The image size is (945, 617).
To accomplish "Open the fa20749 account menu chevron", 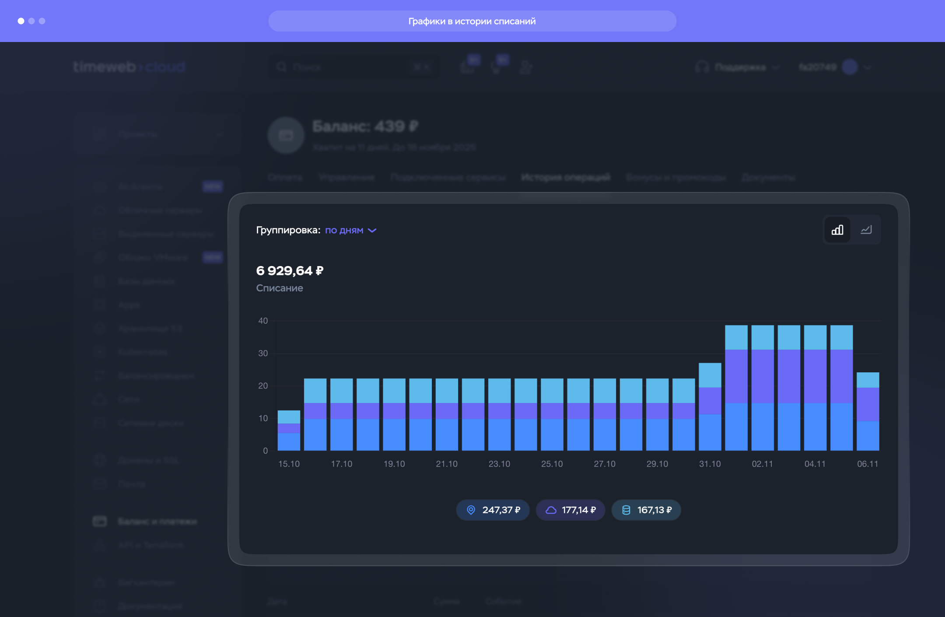I will 868,67.
